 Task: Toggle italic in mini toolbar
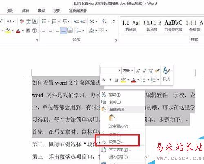[x=110, y=80]
